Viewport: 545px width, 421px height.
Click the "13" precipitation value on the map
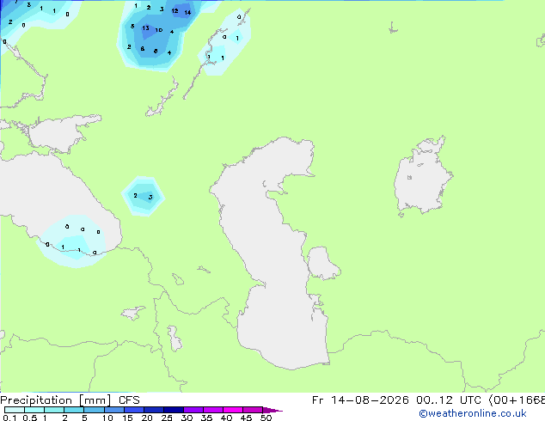(145, 27)
